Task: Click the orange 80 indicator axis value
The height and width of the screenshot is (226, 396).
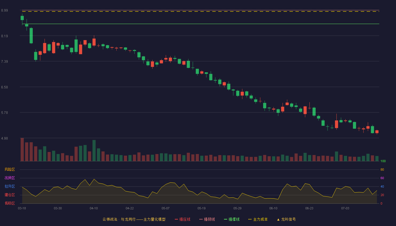Action: point(382,169)
